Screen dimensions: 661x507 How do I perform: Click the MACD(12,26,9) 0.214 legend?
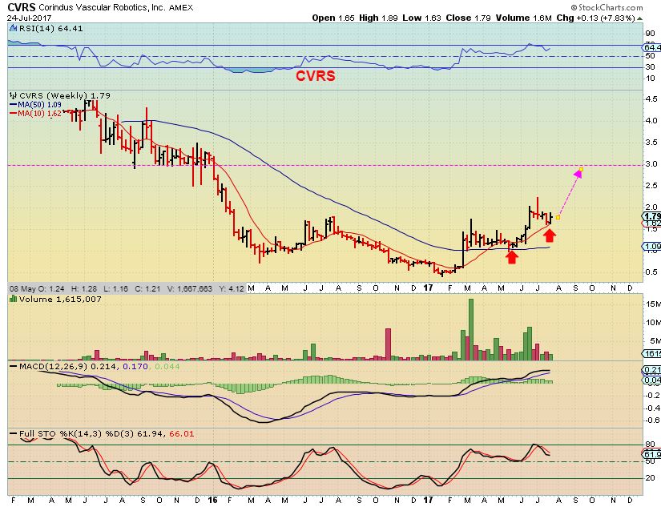pos(68,367)
